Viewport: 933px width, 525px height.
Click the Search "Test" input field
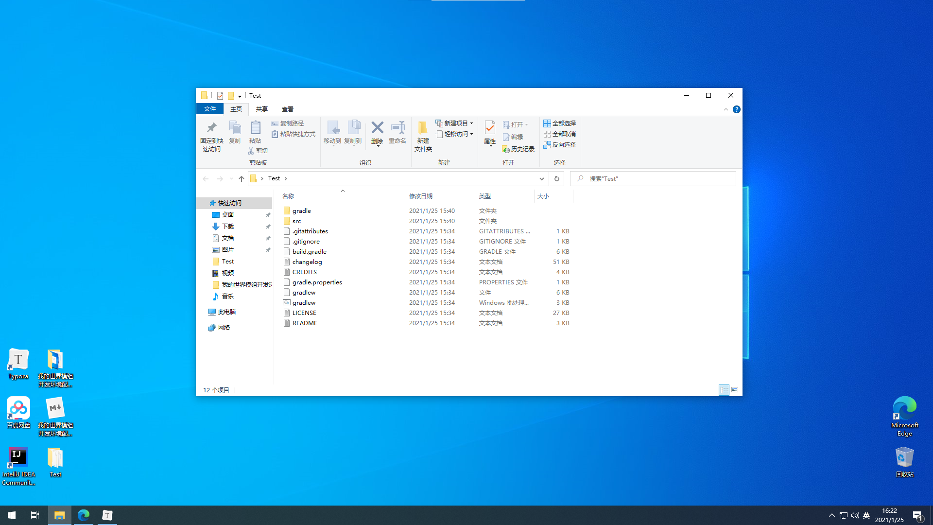pyautogui.click(x=656, y=179)
